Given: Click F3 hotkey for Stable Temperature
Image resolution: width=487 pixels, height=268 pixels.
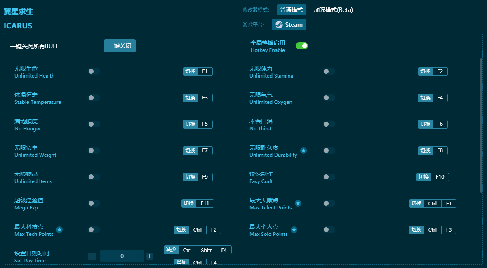Looking at the screenshot, I should pos(198,98).
